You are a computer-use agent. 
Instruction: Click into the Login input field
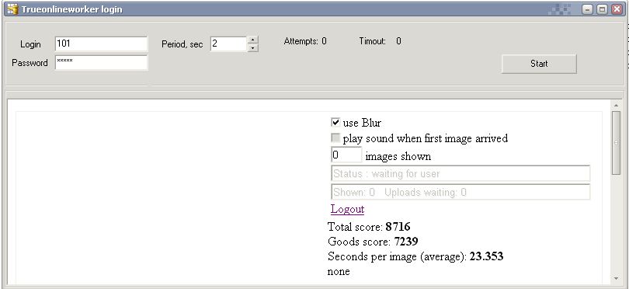tap(101, 44)
